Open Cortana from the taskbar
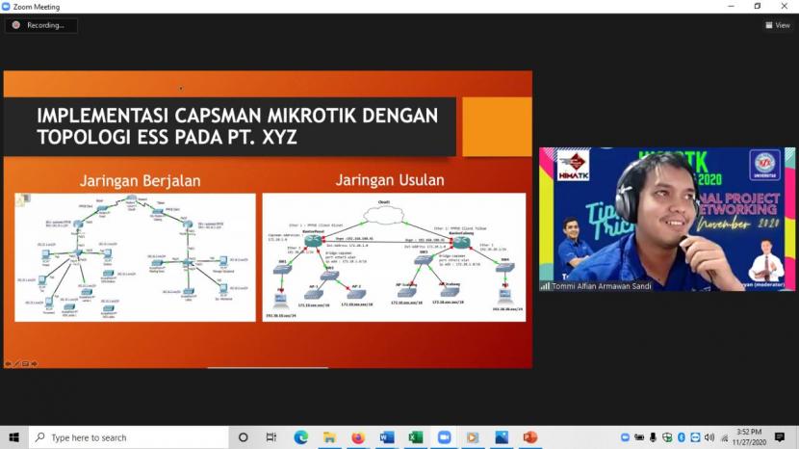 [243, 437]
